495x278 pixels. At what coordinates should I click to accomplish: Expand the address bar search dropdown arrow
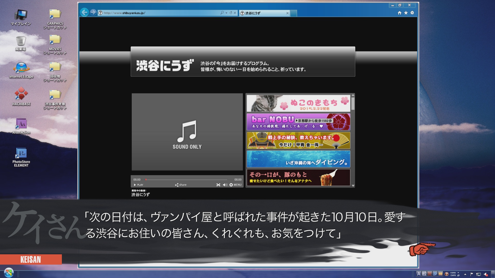point(226,13)
